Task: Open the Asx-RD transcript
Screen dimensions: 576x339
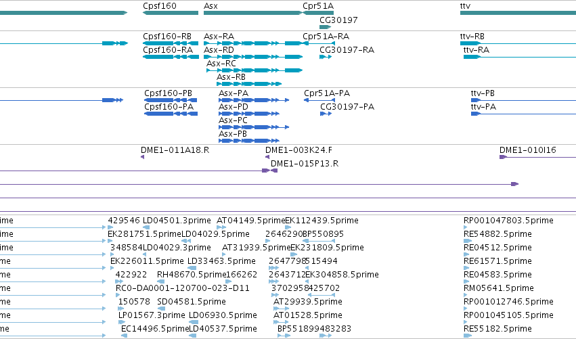Action: click(x=219, y=50)
